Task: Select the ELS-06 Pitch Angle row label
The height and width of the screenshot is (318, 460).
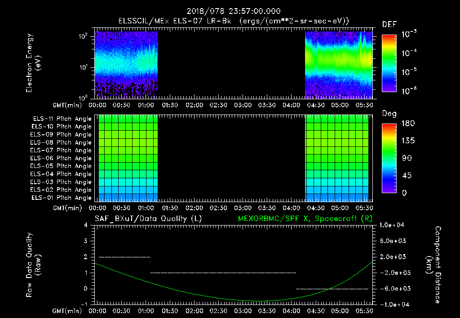Action: [61, 159]
